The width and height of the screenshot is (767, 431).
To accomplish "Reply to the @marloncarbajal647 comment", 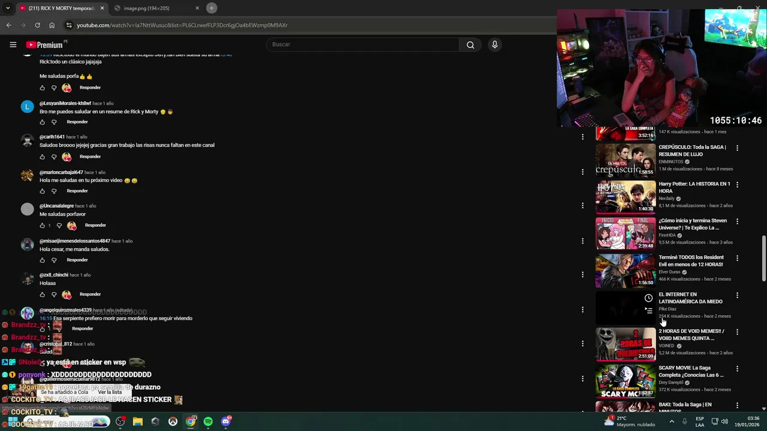I will click(x=77, y=191).
